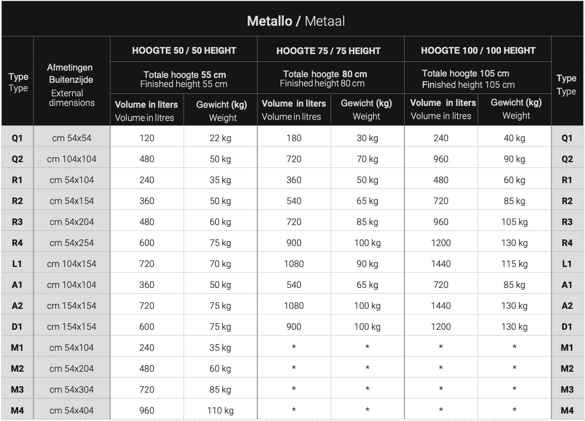The image size is (585, 421).
Task: Click the 110 kg weight cell
Action: coord(220,410)
